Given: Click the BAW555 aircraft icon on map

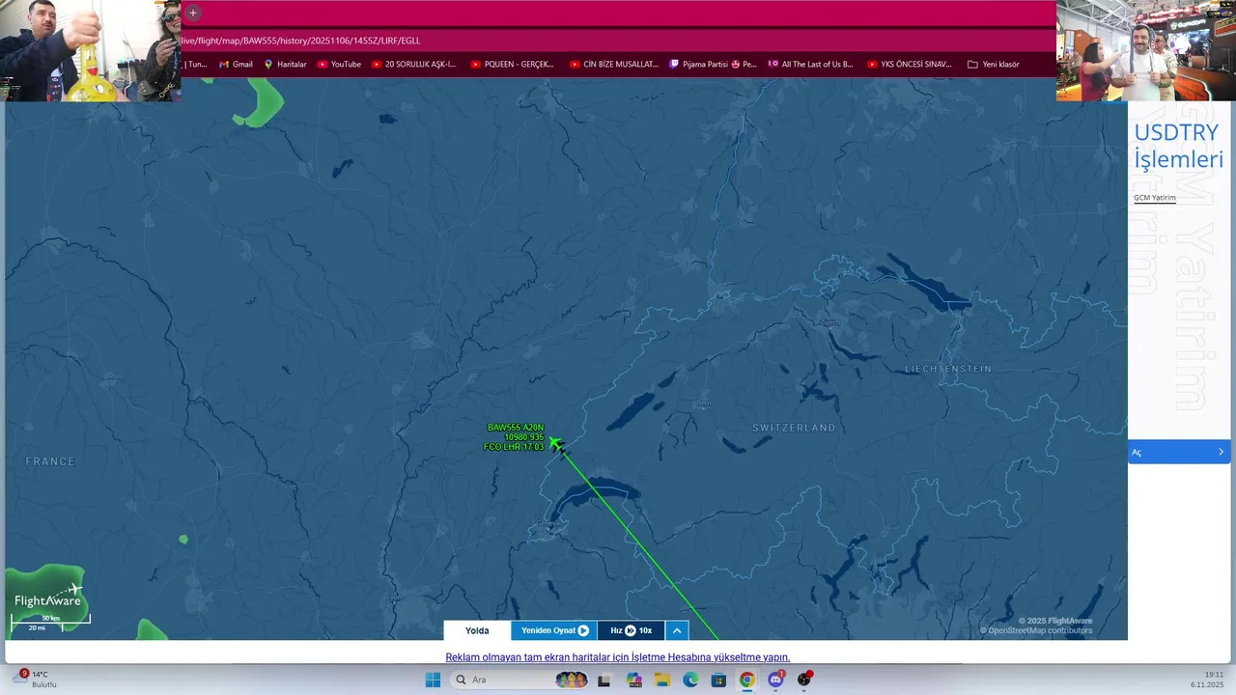Looking at the screenshot, I should (555, 443).
